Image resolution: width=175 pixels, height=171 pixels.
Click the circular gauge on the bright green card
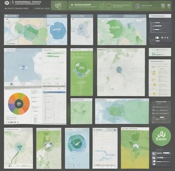[x=82, y=68]
